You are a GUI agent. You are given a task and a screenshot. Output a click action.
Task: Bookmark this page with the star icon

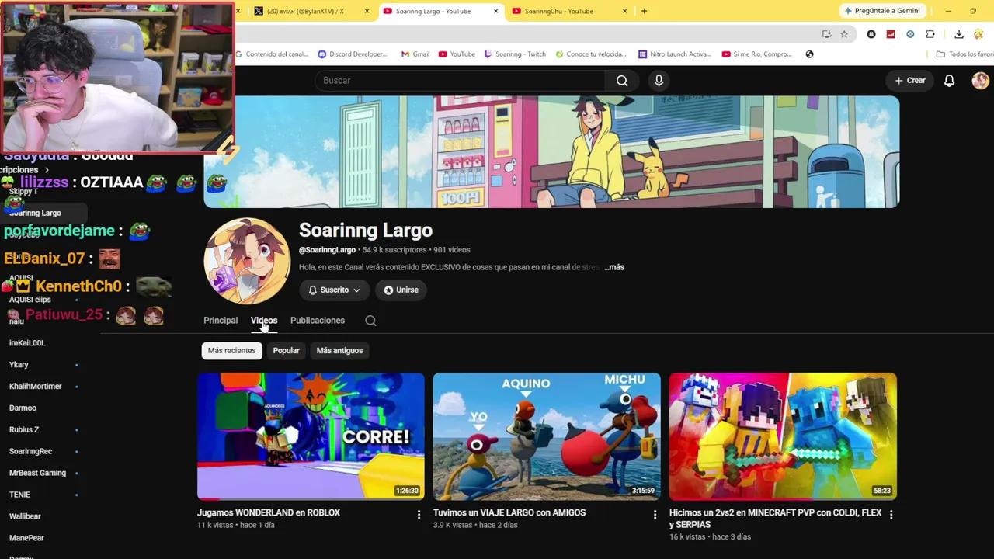coord(844,34)
